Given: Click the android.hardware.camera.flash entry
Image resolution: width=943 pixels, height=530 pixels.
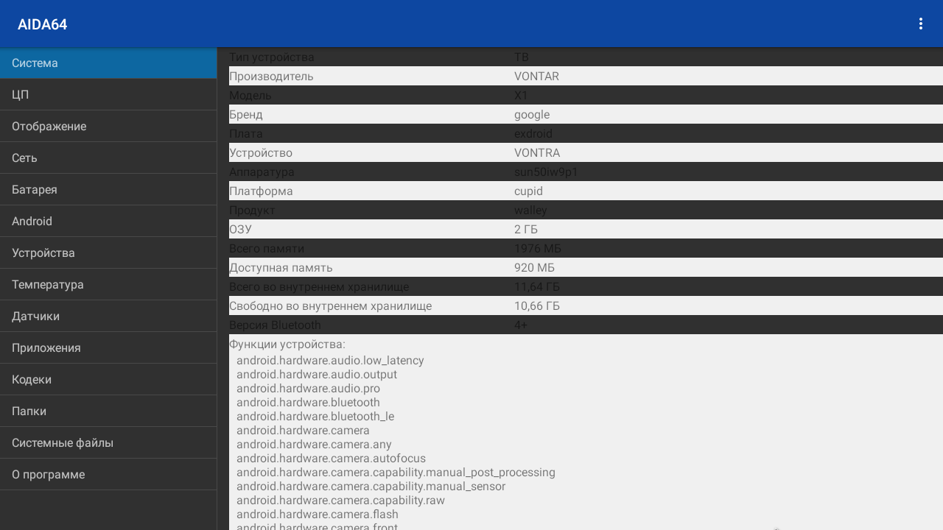Looking at the screenshot, I should [318, 515].
